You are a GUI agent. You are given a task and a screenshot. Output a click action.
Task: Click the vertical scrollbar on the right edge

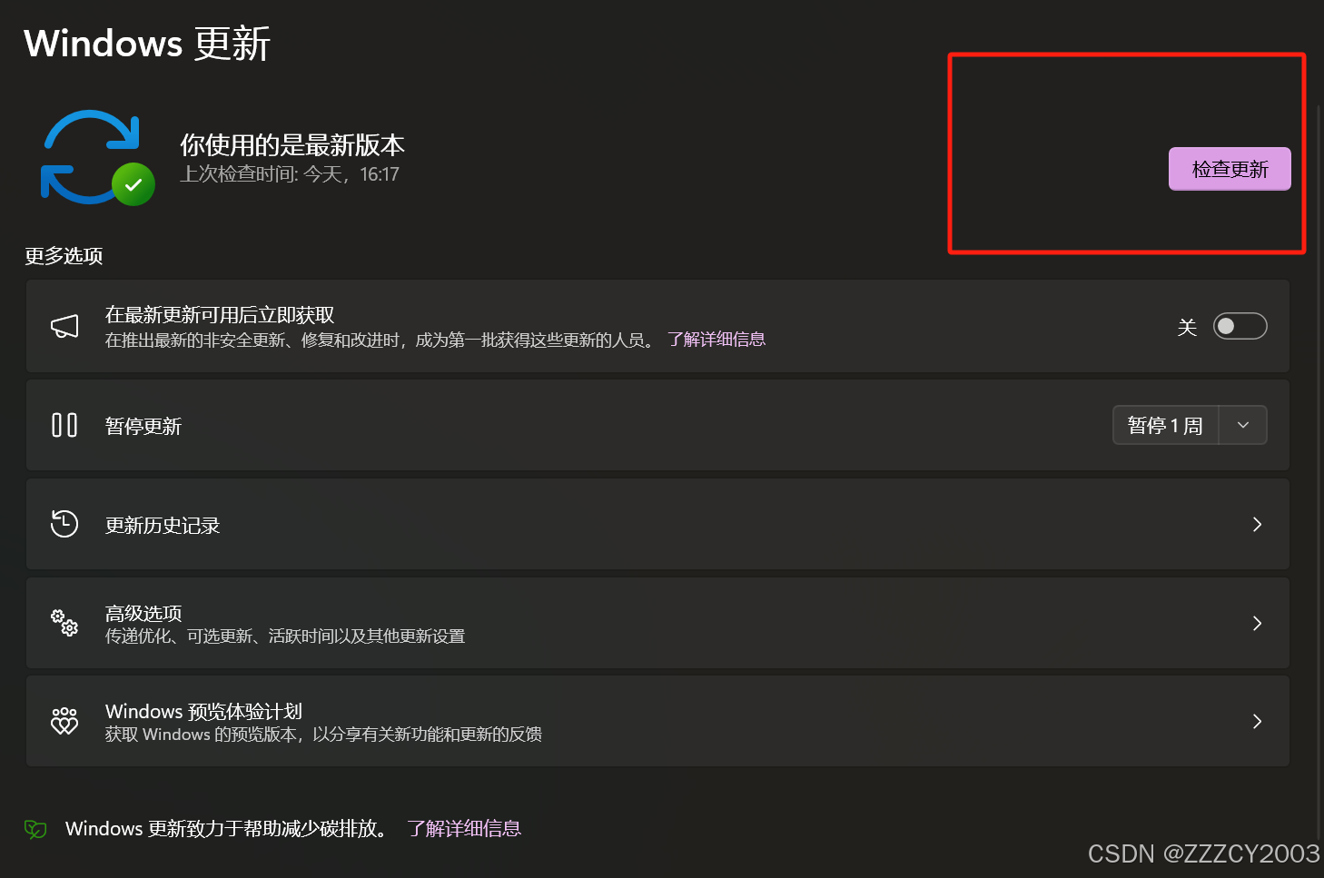pyautogui.click(x=1319, y=454)
